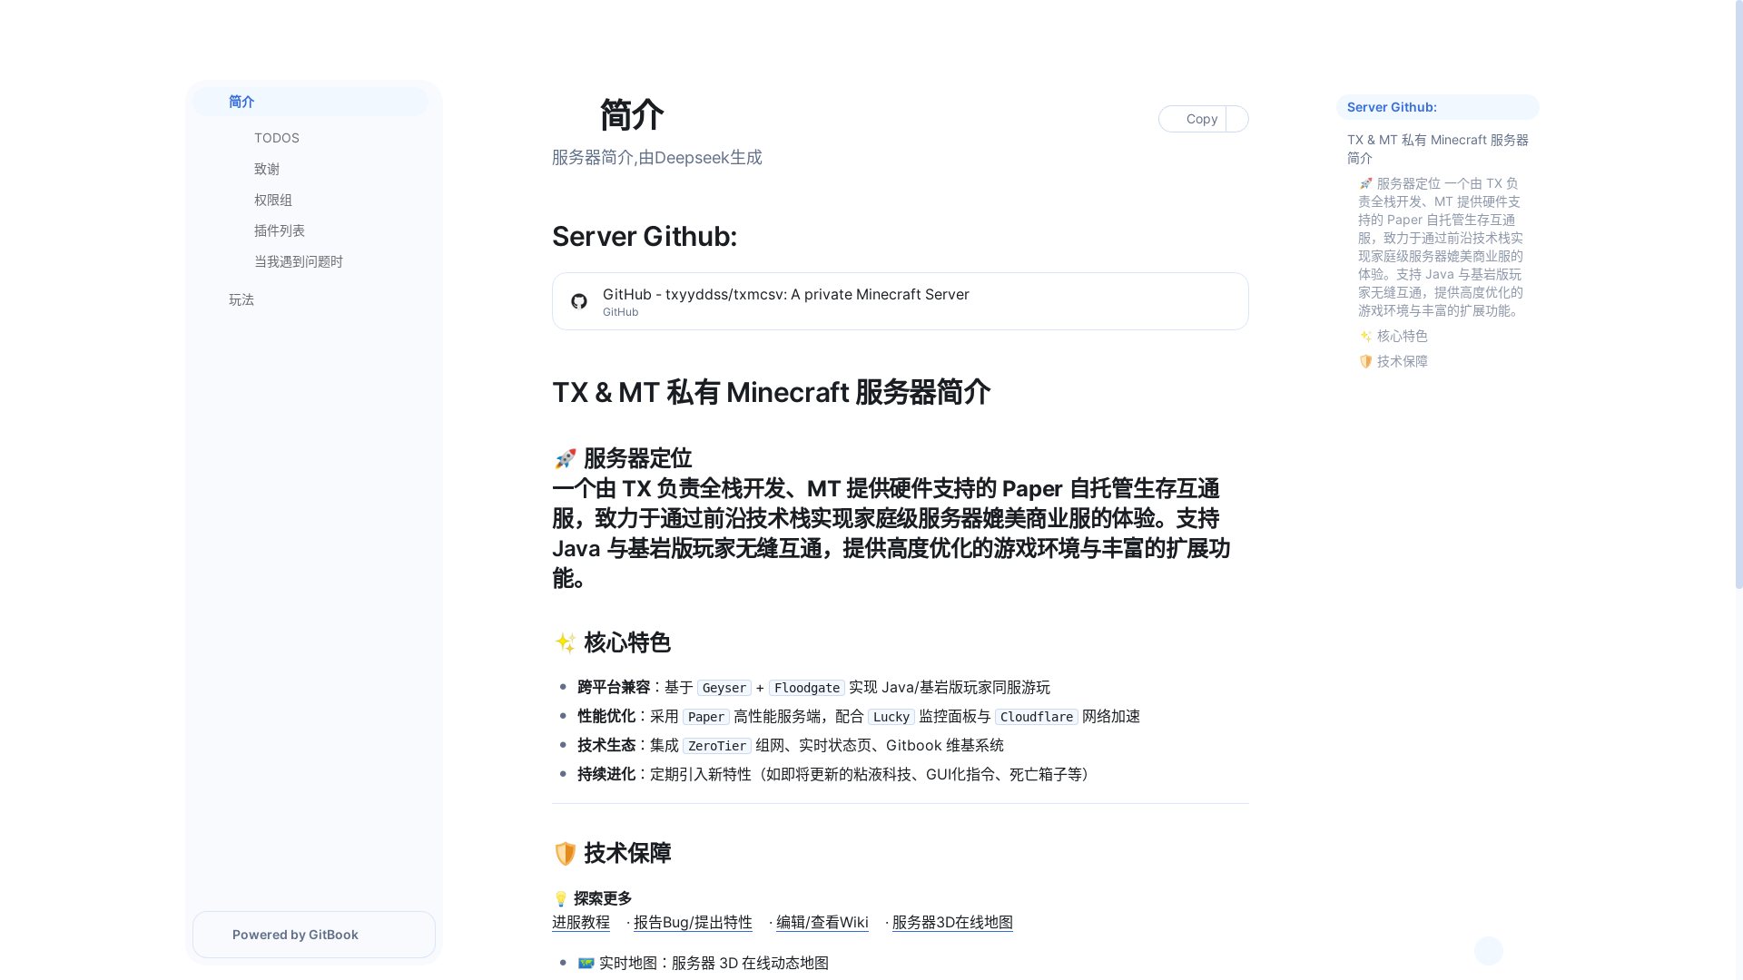Open the dropdown arrow next to Copy

1237,119
